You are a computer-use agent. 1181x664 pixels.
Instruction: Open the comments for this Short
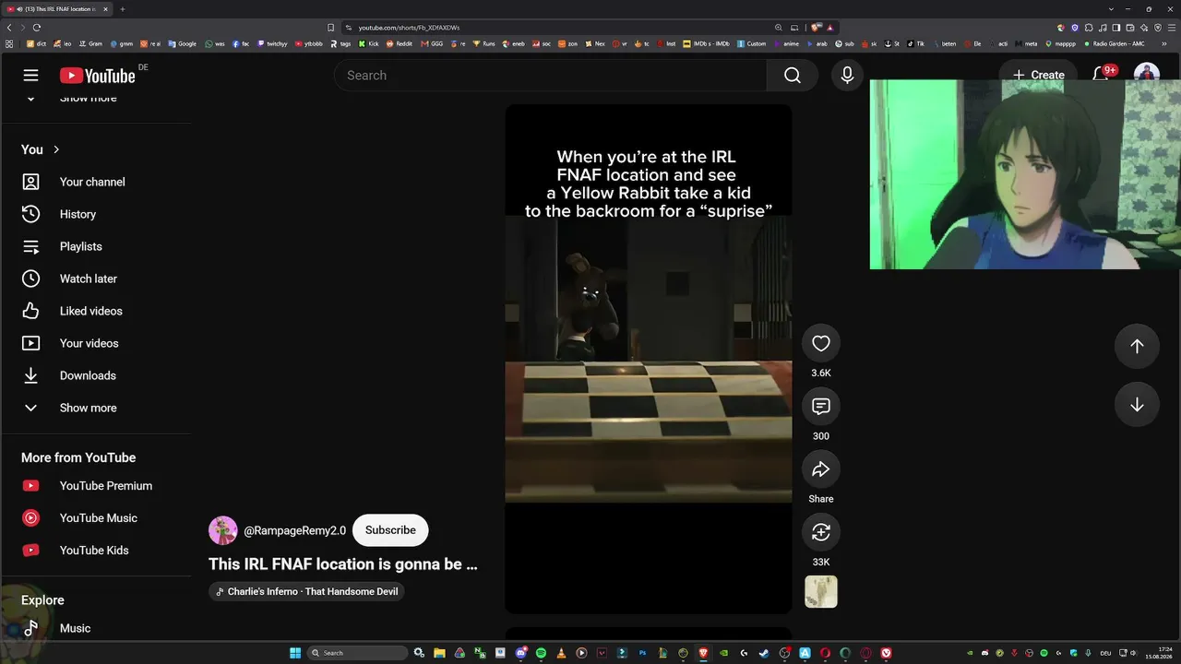(821, 406)
